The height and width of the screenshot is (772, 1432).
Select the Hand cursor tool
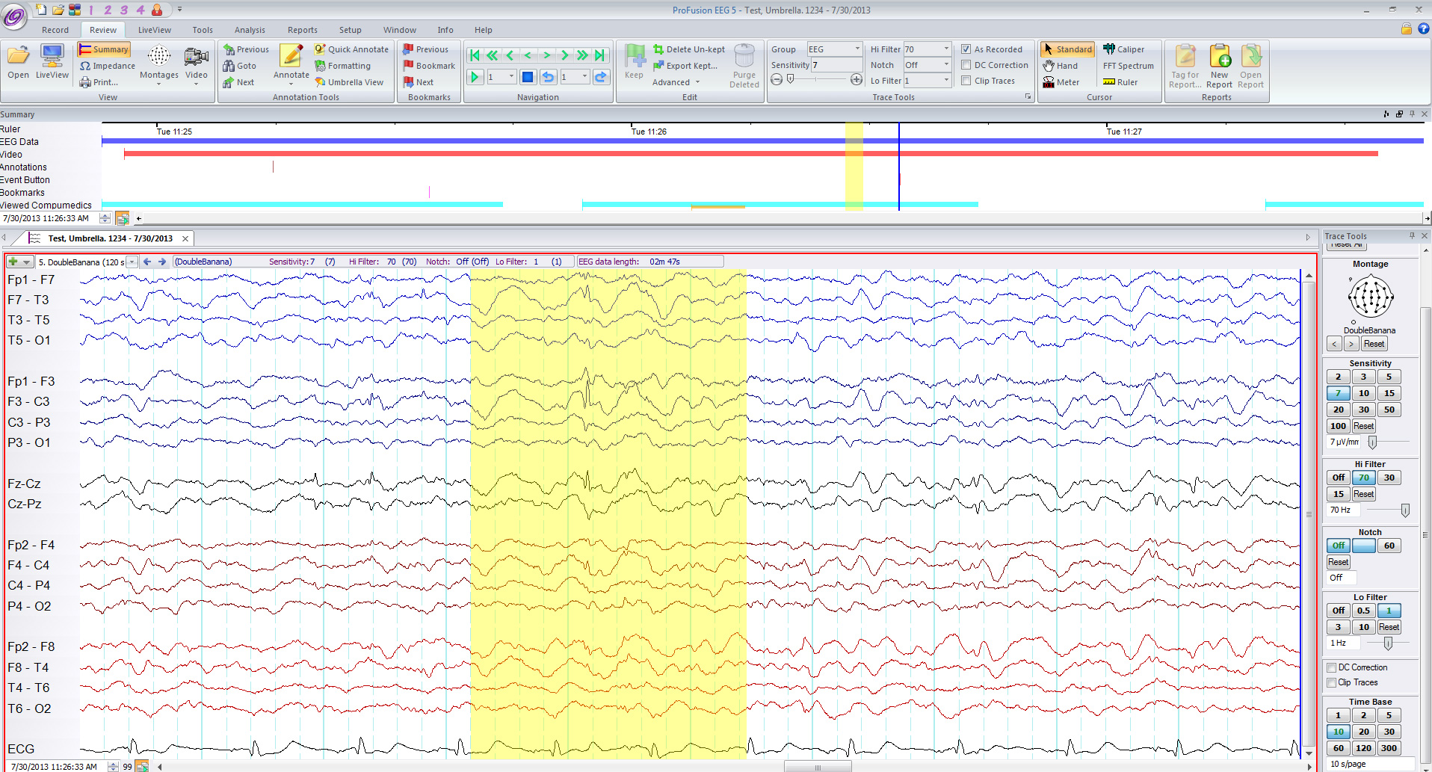click(1061, 66)
